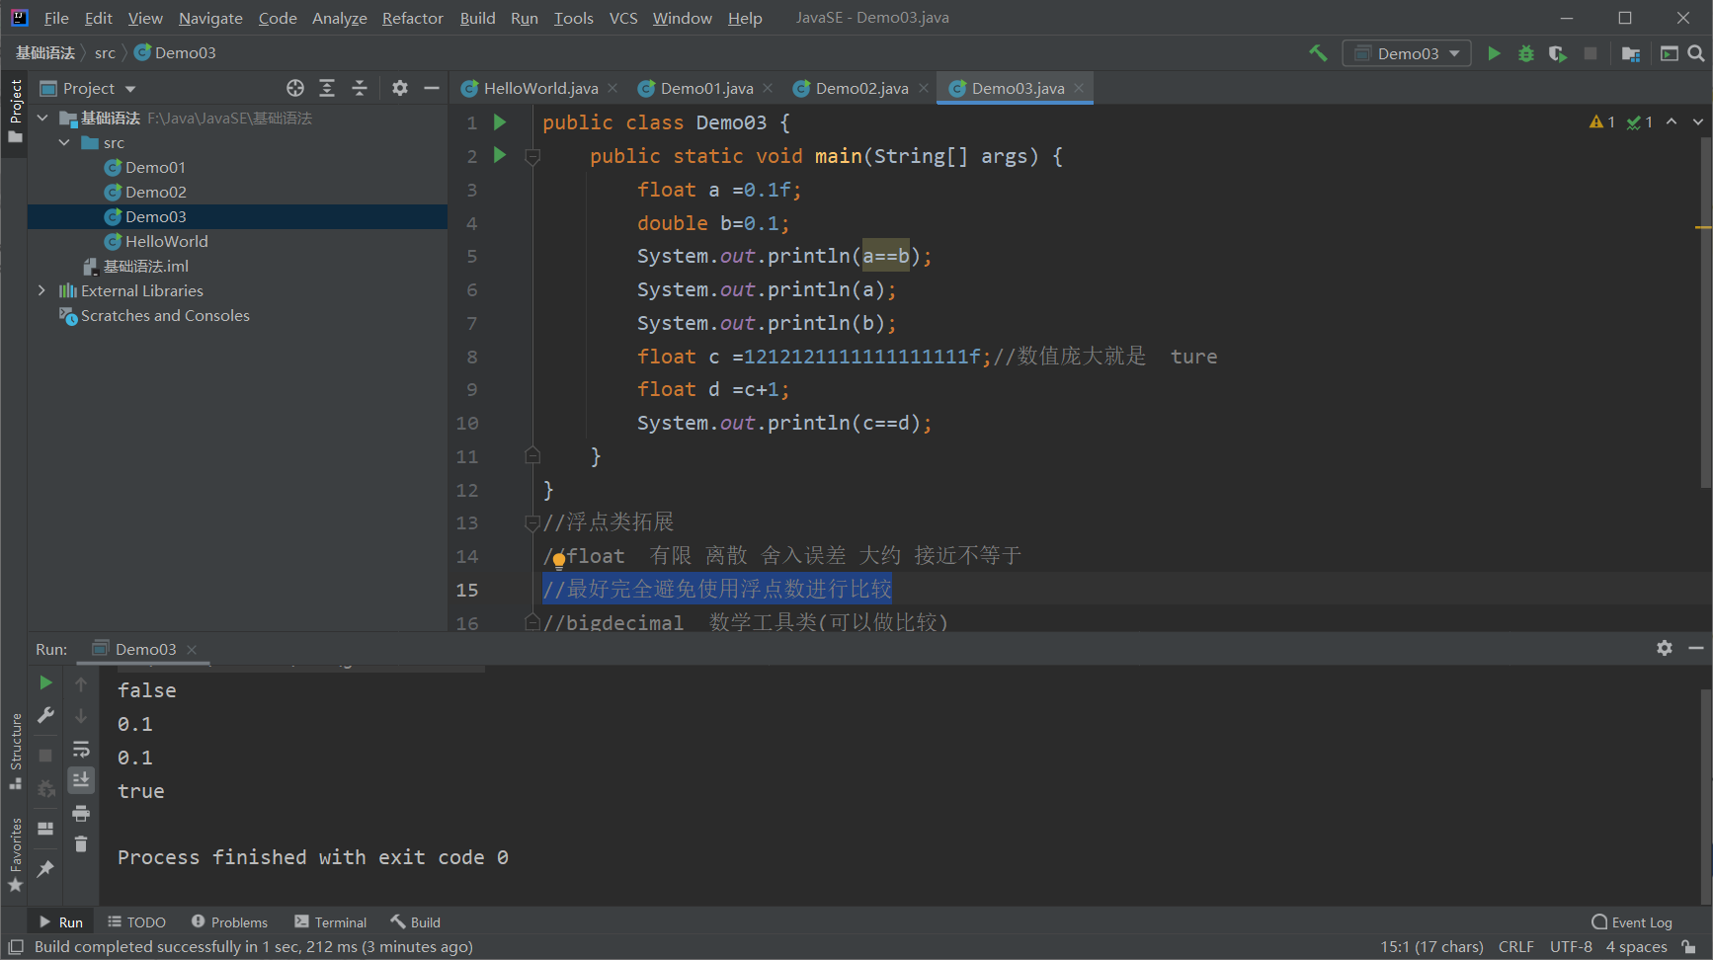This screenshot has width=1713, height=960.
Task: Select Demo02 class in project tree
Action: tap(155, 192)
